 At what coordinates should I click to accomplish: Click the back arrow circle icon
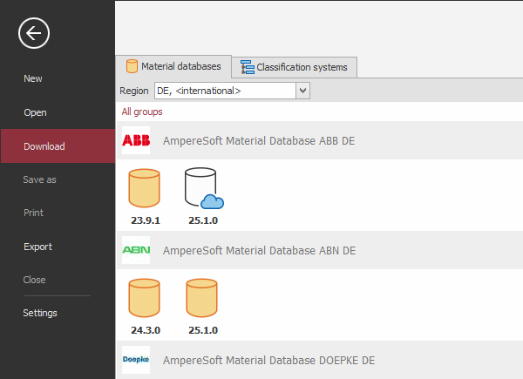click(34, 34)
